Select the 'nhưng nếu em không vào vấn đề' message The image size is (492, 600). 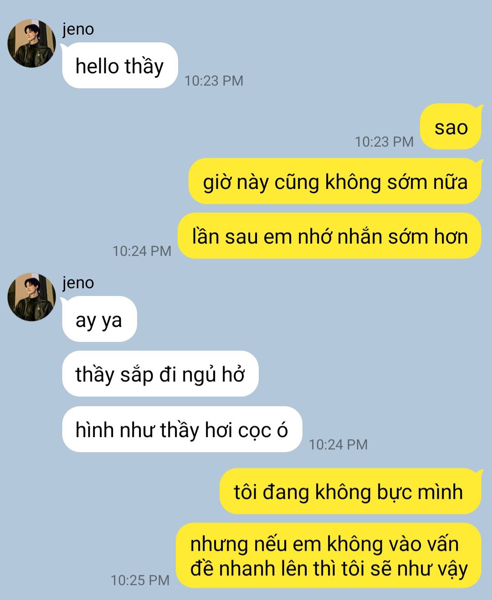[x=329, y=555]
